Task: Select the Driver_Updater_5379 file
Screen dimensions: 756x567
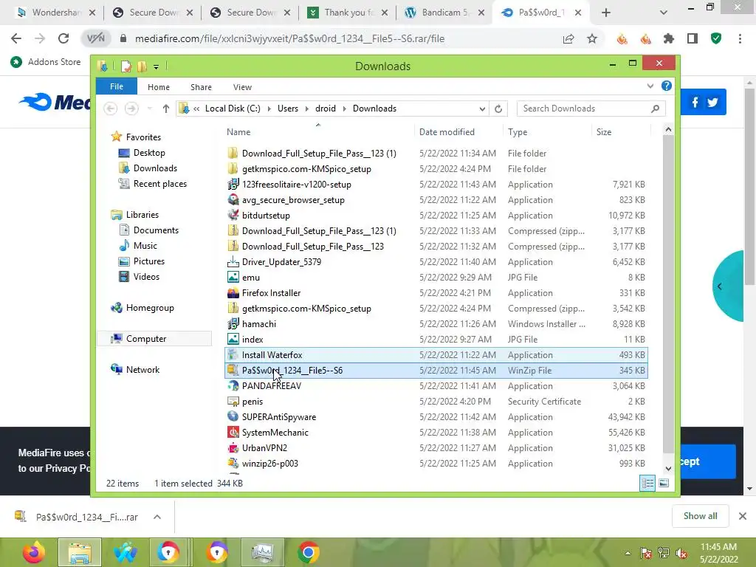Action: point(436,262)
